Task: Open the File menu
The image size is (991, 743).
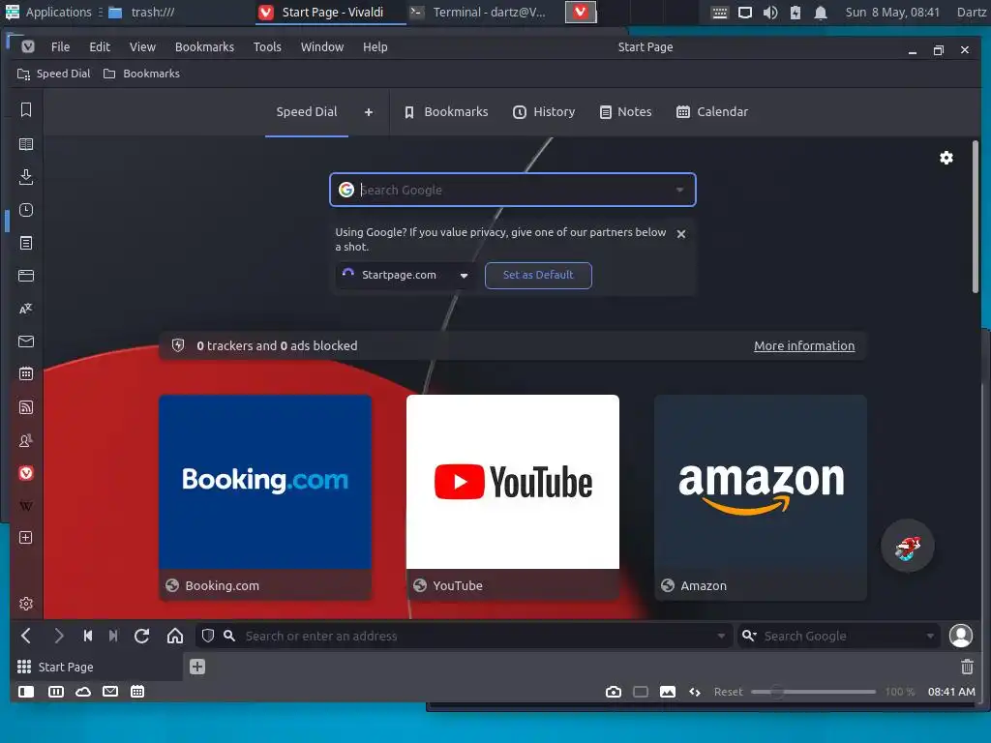Action: [x=61, y=46]
